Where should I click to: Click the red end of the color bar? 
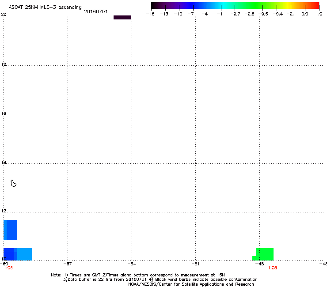(x=316, y=6)
